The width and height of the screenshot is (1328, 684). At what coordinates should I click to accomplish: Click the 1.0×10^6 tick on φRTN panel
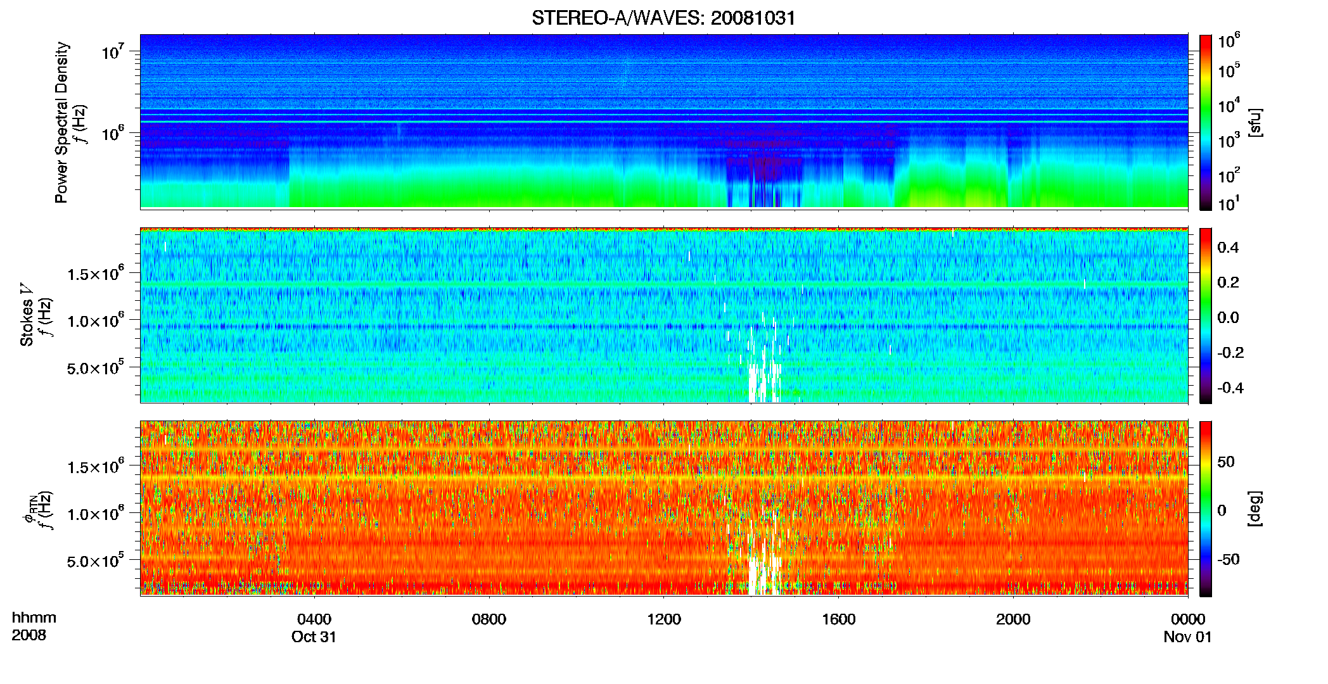point(96,514)
